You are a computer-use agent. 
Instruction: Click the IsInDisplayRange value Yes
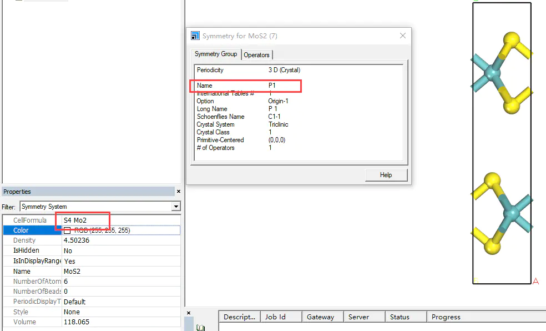pyautogui.click(x=70, y=262)
